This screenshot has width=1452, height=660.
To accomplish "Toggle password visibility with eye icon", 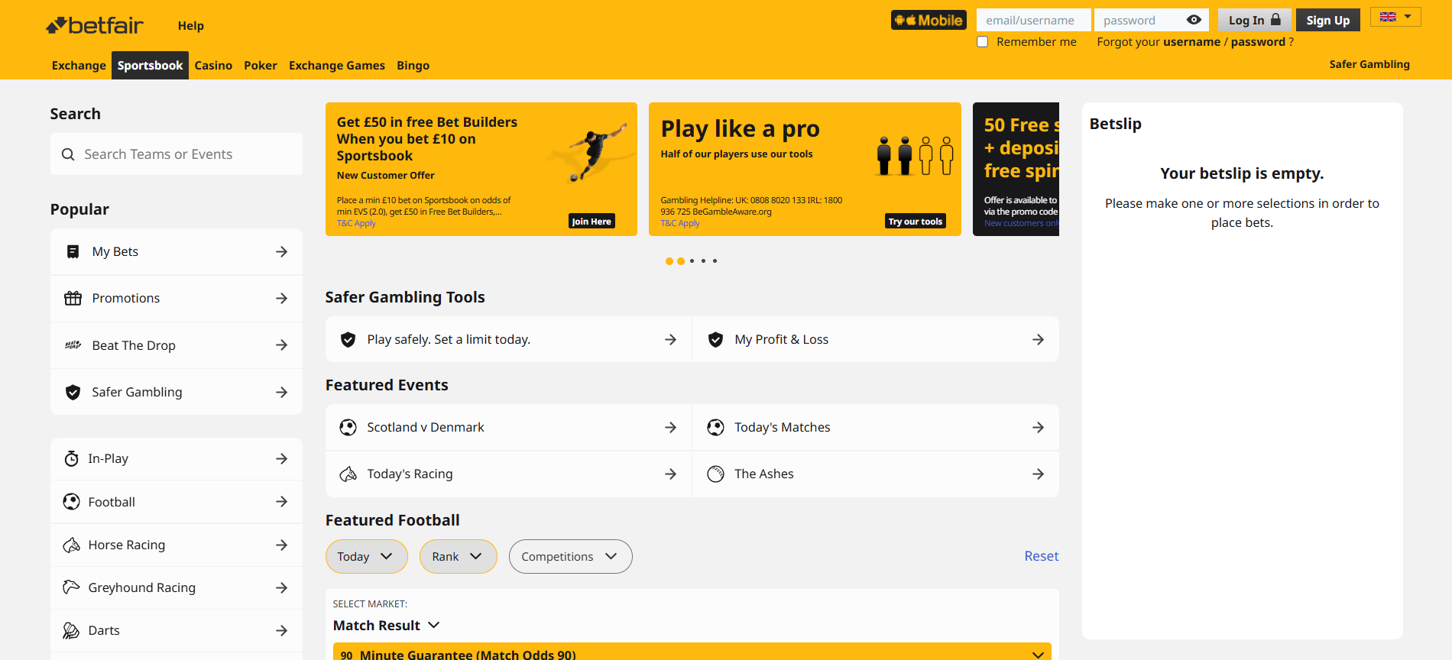I will tap(1194, 21).
